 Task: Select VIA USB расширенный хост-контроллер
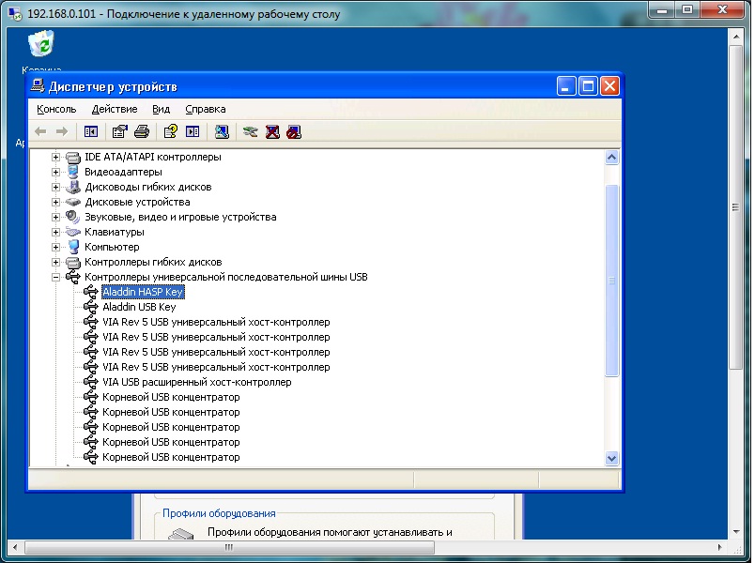click(197, 382)
